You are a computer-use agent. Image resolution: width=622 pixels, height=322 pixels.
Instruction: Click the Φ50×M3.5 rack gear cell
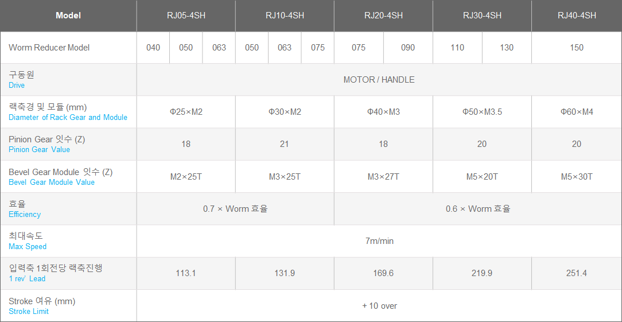[482, 112]
